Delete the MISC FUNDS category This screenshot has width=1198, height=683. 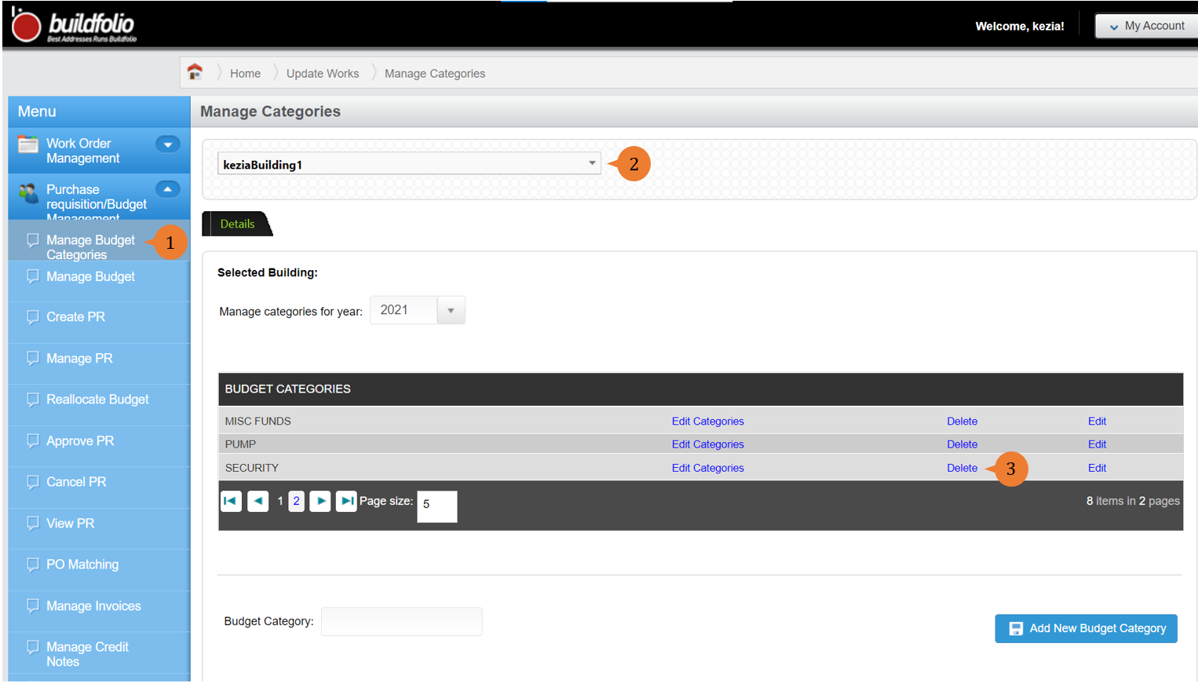pos(962,422)
